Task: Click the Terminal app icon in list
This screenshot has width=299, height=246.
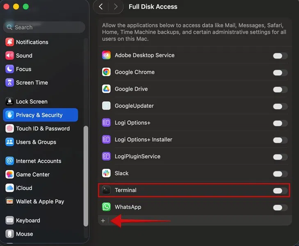Action: click(106, 190)
